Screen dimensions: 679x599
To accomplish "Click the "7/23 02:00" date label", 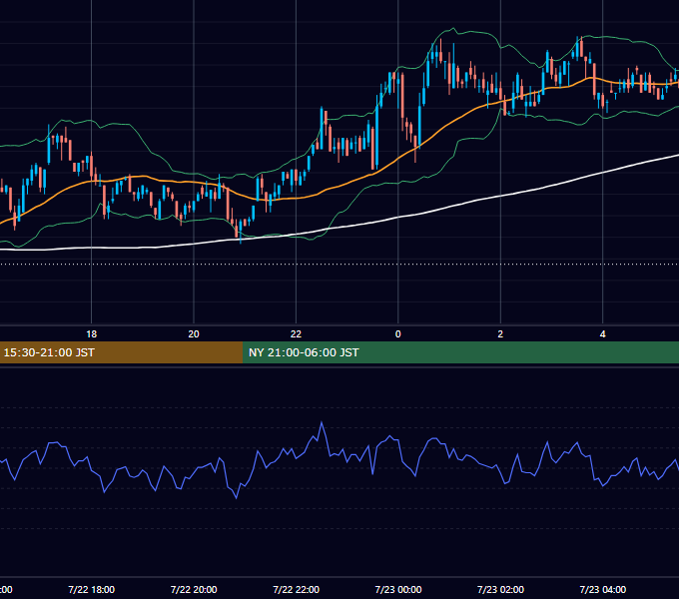I will click(x=500, y=589).
